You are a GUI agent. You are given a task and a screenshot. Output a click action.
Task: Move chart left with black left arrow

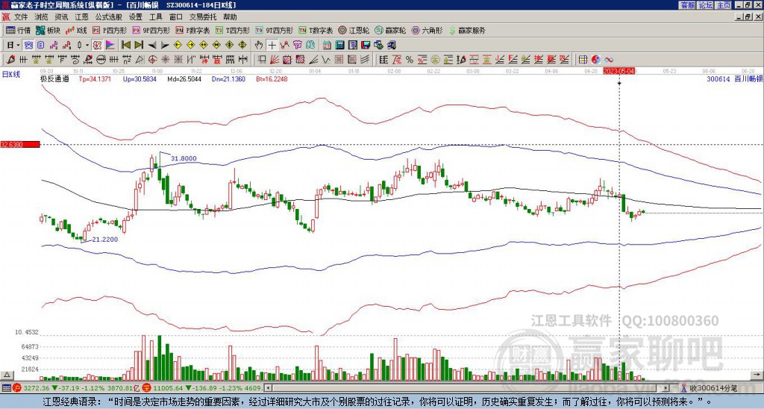pos(152,46)
